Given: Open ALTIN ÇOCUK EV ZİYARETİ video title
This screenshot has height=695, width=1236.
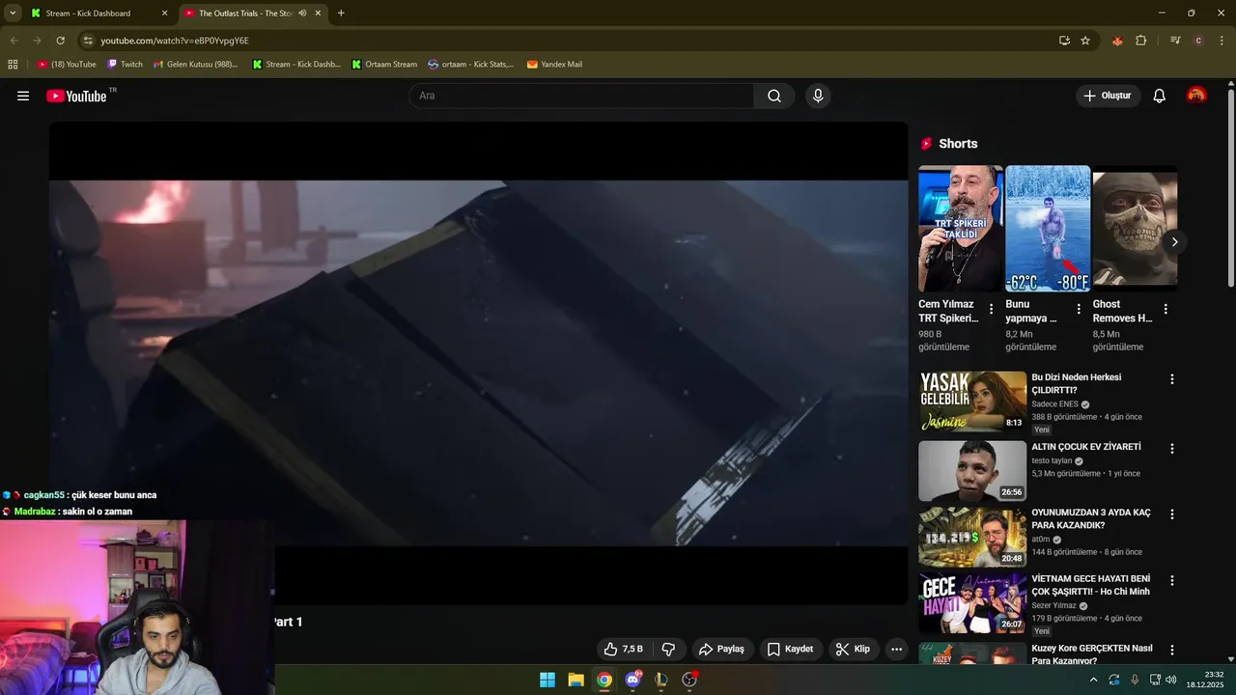Looking at the screenshot, I should [1086, 447].
